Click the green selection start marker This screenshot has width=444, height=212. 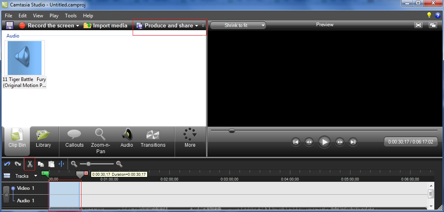[x=45, y=174]
